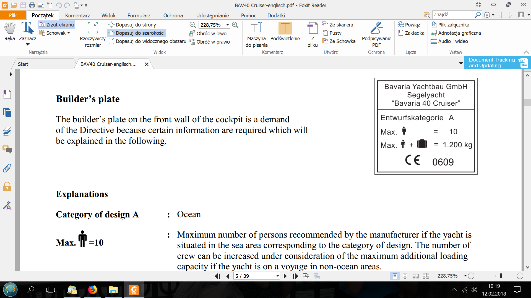Open the bookmarks panel in sidebar

[7, 94]
